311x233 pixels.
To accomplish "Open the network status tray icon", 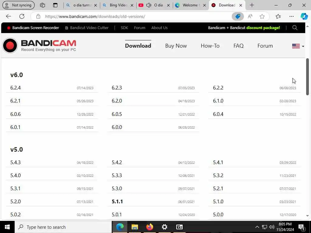I will point(265,227).
